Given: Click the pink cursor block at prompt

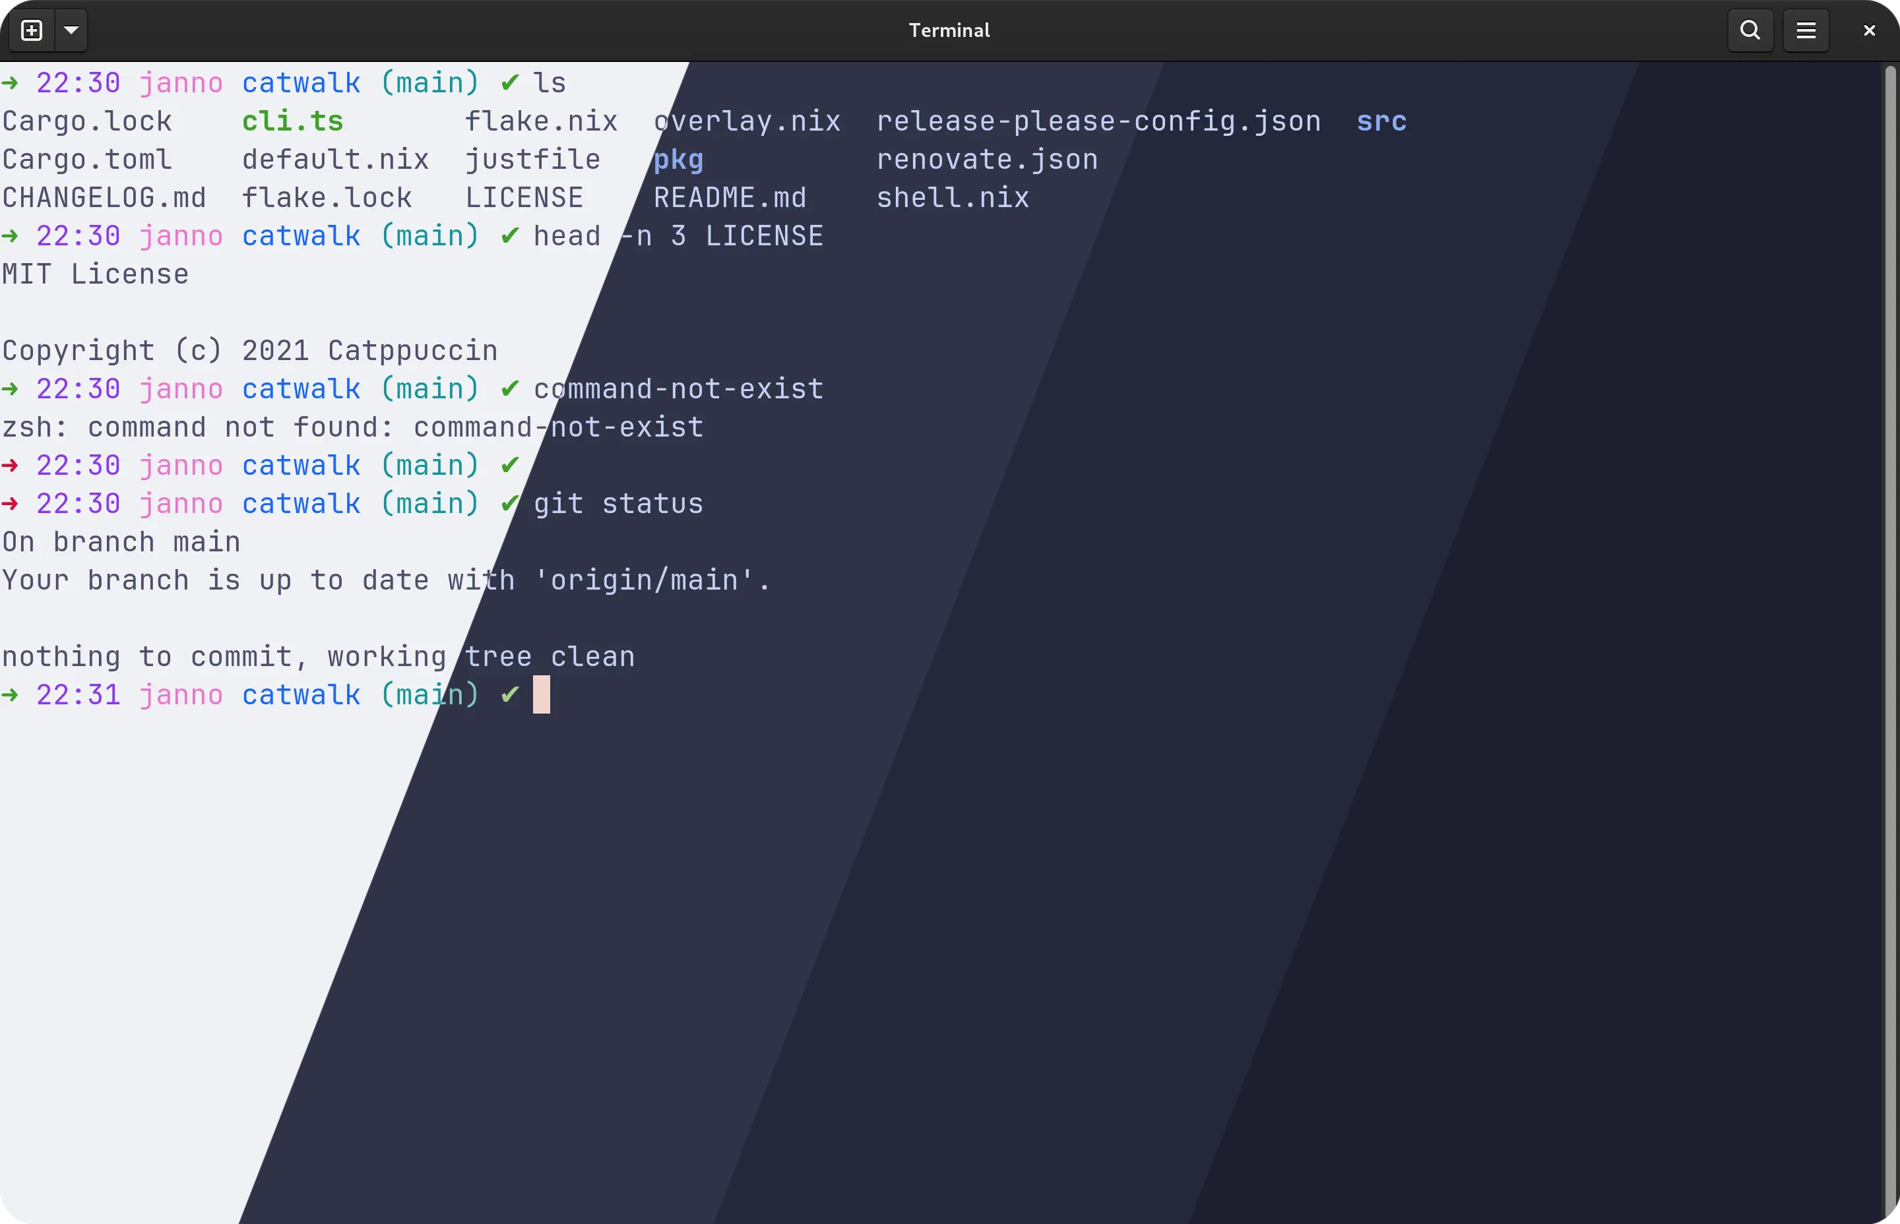Looking at the screenshot, I should click(542, 694).
